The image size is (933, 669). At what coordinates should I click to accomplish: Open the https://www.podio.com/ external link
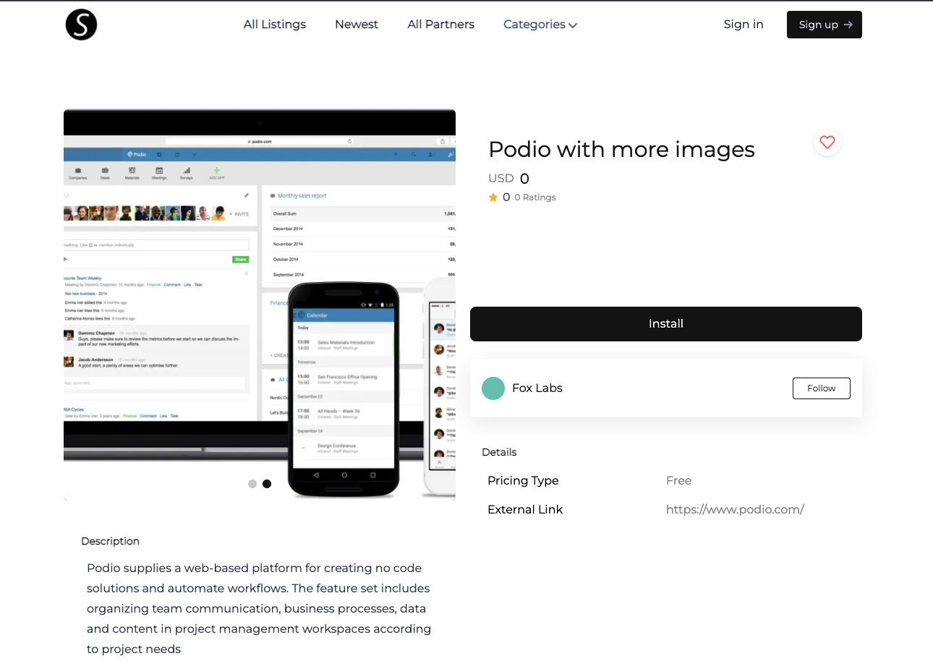tap(735, 509)
